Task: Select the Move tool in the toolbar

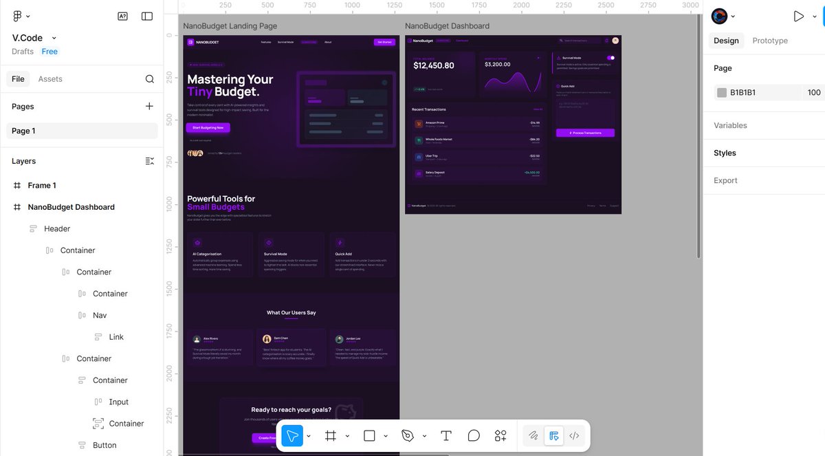Action: [x=292, y=435]
